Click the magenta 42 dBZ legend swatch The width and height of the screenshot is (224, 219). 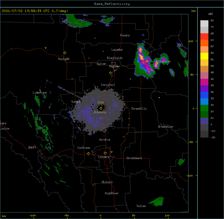[x=204, y=82]
